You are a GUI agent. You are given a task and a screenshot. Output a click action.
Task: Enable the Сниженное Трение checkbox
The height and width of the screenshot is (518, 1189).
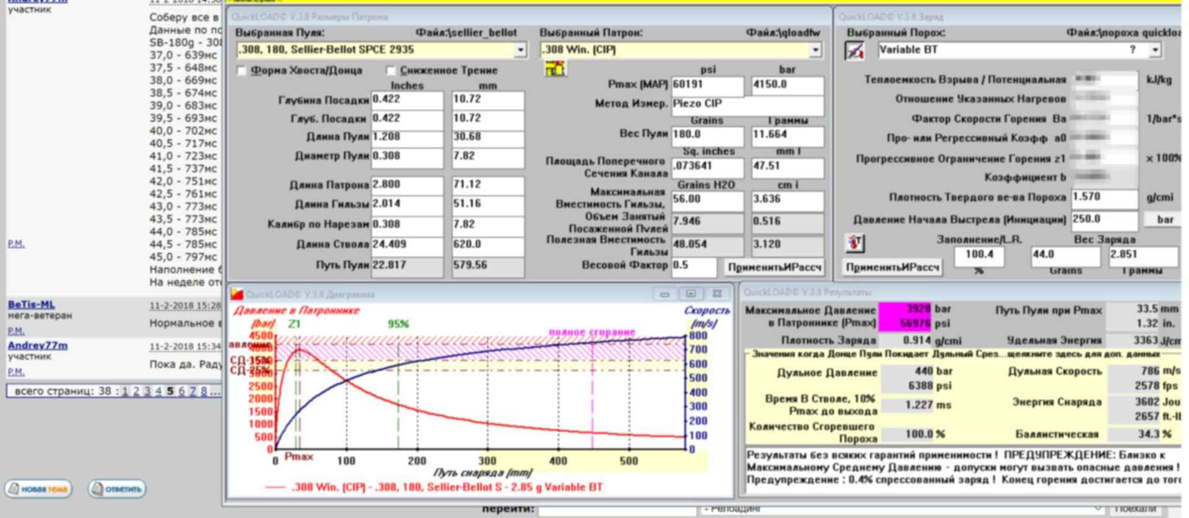[x=391, y=70]
